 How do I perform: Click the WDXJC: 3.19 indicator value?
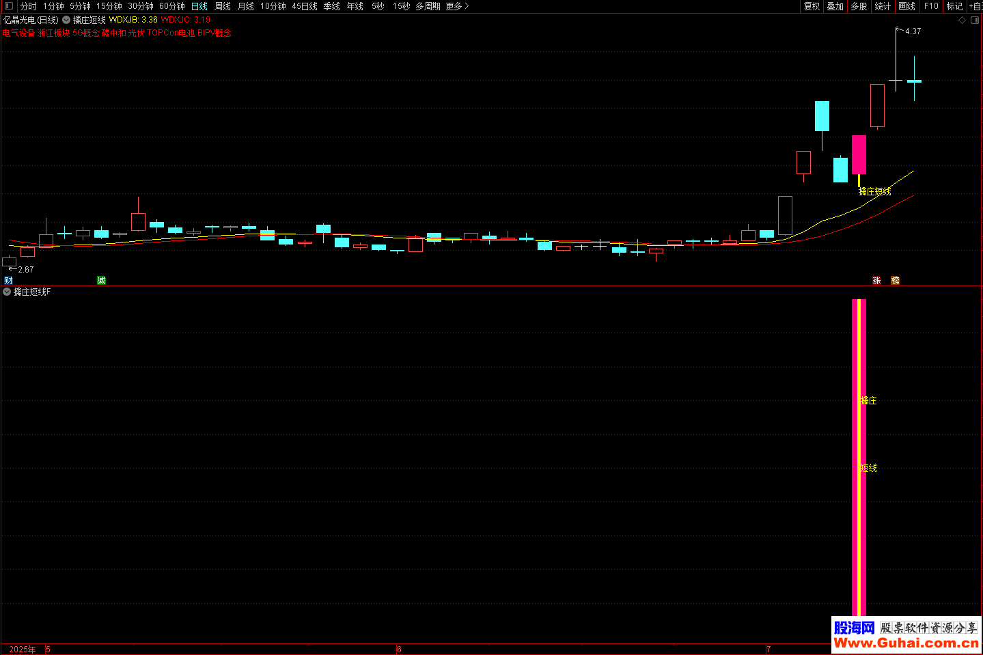(186, 20)
